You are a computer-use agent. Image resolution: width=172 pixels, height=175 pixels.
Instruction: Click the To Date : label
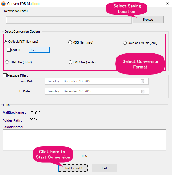25,91
